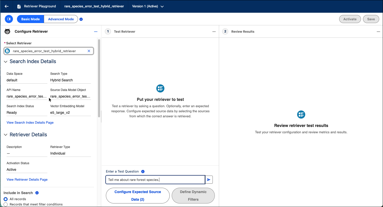Send the test question arrow button
The width and height of the screenshot is (383, 207).
coord(209,180)
